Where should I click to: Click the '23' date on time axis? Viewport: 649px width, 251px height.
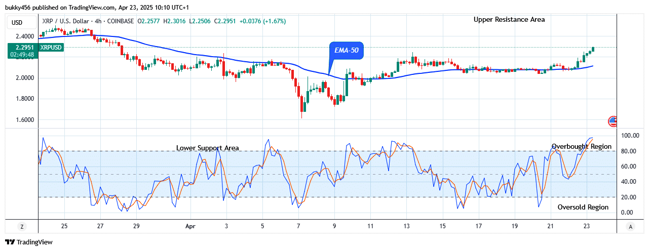[x=586, y=226]
